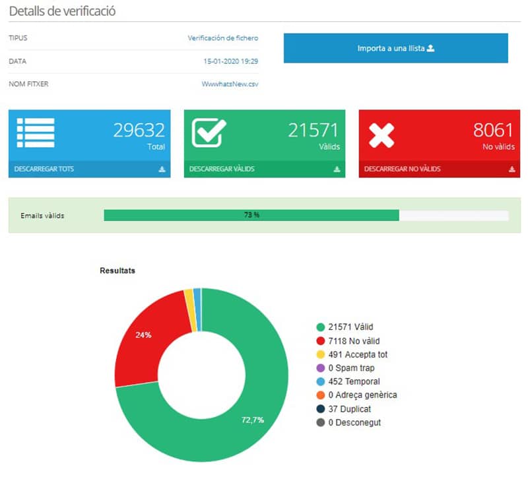Click the 37 Duplicat legend label
This screenshot has width=528, height=485.
tap(350, 409)
